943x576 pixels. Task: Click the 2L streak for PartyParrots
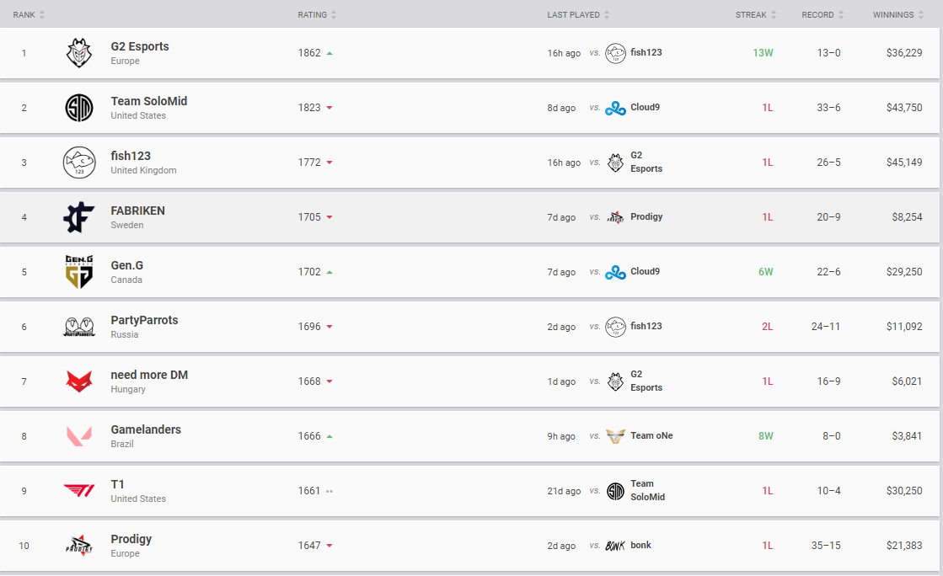(768, 327)
